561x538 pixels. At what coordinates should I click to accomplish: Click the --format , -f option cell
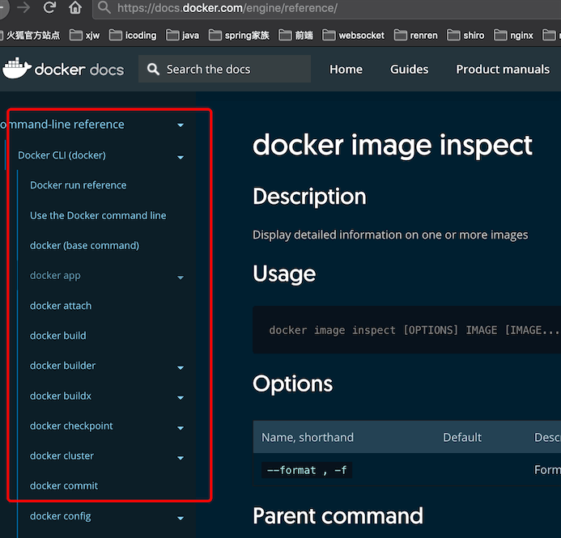tap(307, 470)
